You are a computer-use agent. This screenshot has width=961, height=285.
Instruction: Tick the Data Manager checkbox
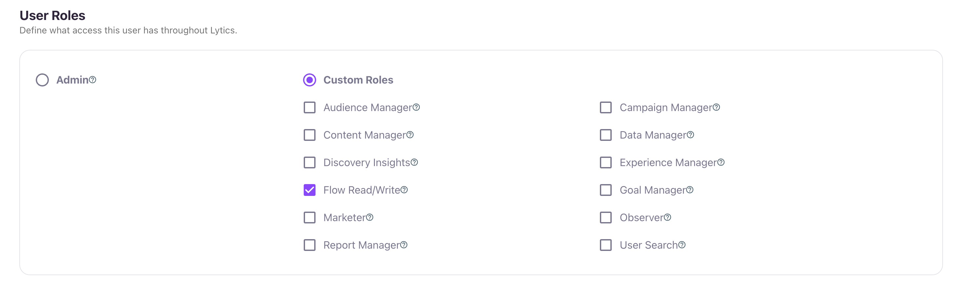[606, 135]
